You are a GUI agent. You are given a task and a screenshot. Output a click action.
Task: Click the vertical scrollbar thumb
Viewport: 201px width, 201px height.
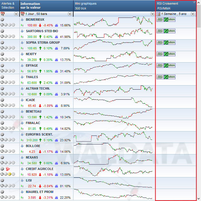[199, 16]
